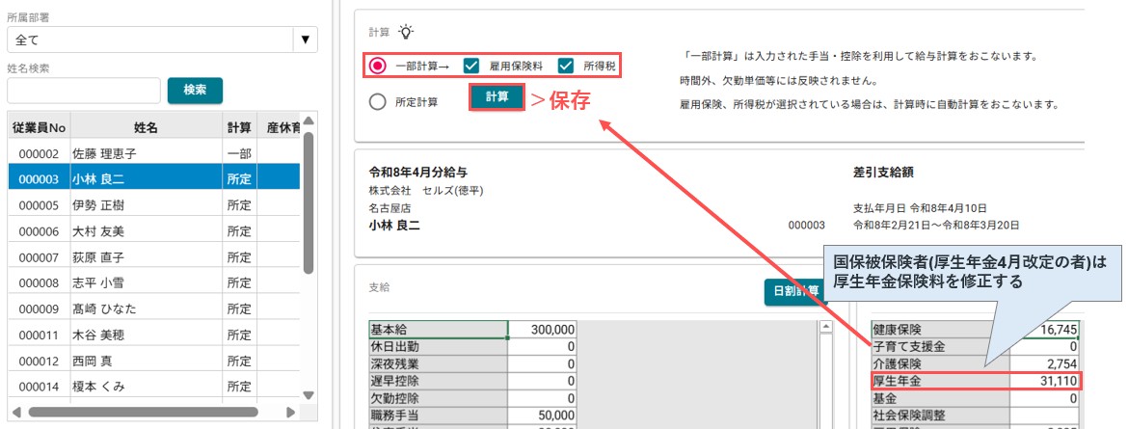
Task: Select employee 志平 小雪
Action: tap(154, 283)
